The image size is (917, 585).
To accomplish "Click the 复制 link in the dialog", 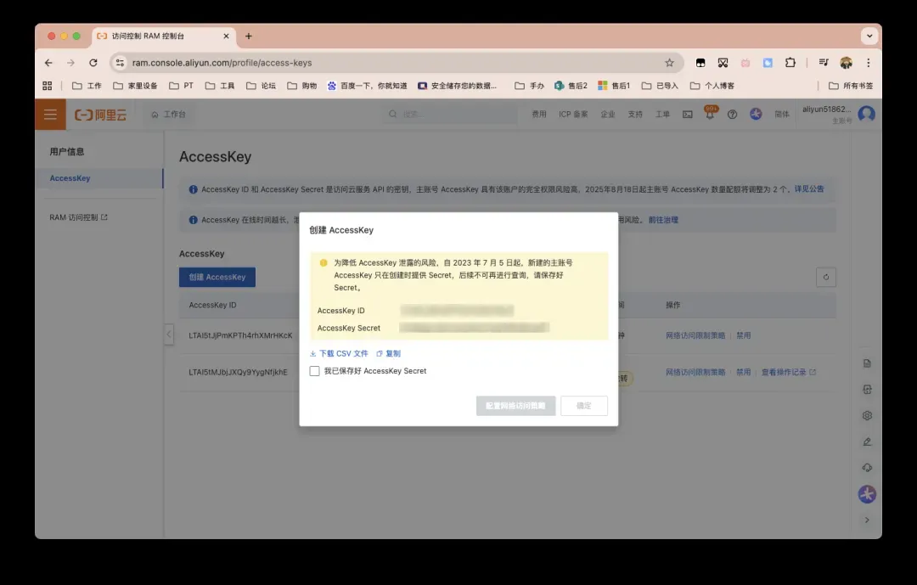I will [388, 353].
